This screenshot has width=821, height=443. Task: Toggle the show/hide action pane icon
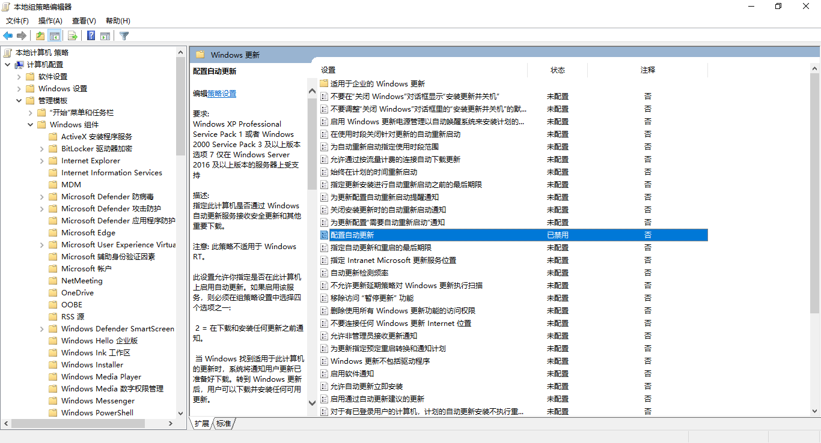(x=105, y=36)
